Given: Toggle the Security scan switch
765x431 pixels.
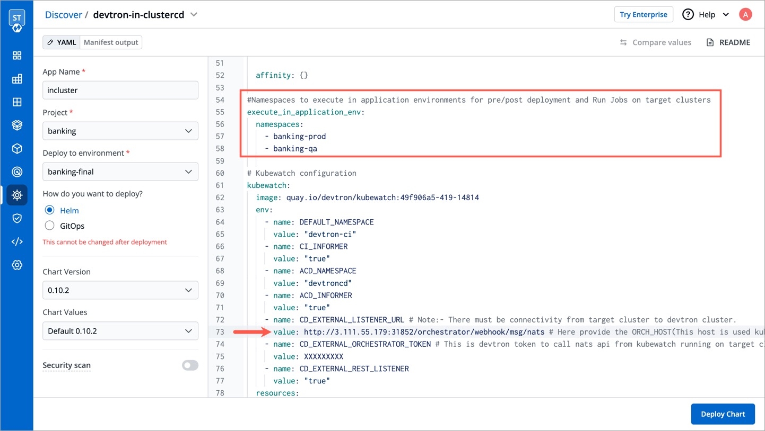Looking at the screenshot, I should [x=190, y=365].
